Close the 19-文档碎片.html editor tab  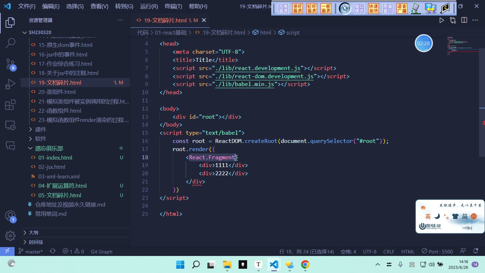click(204, 20)
